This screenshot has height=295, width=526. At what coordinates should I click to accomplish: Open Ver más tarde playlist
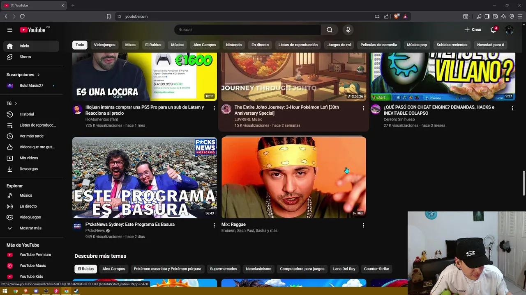(x=31, y=136)
